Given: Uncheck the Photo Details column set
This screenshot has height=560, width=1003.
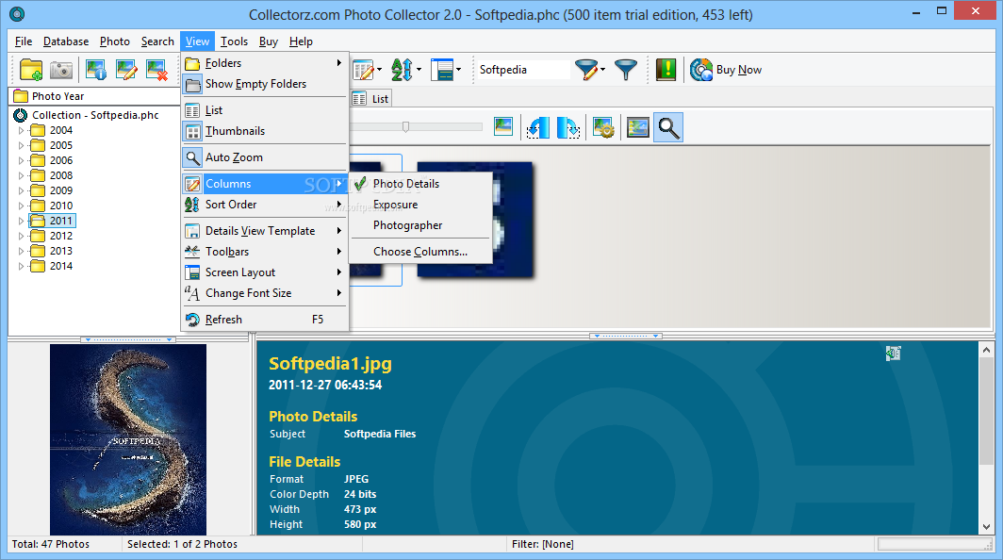Looking at the screenshot, I should tap(420, 184).
